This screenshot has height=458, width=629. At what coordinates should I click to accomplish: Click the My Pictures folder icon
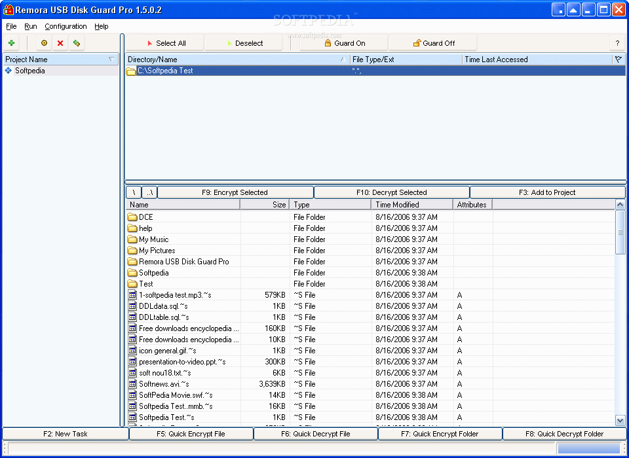tap(132, 251)
